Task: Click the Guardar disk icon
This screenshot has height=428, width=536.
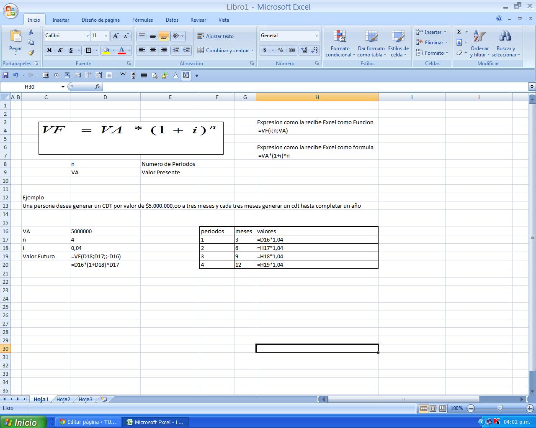Action: (x=5, y=75)
